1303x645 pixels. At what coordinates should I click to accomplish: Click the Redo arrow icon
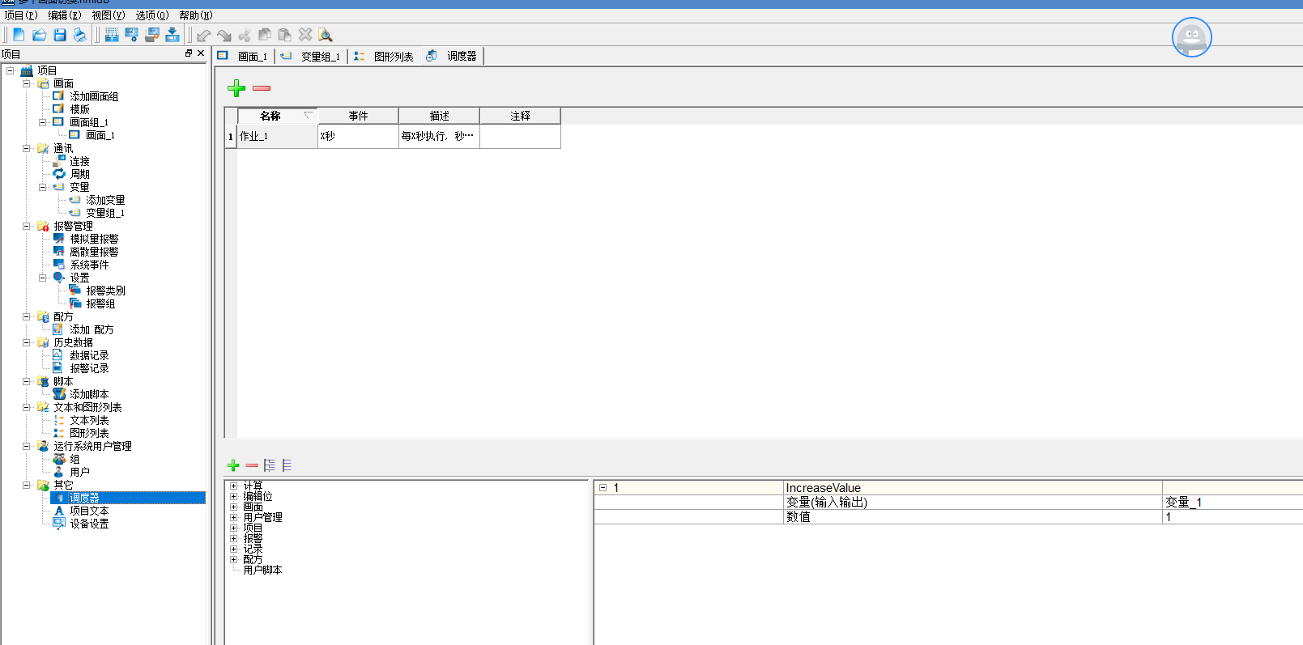(x=224, y=35)
